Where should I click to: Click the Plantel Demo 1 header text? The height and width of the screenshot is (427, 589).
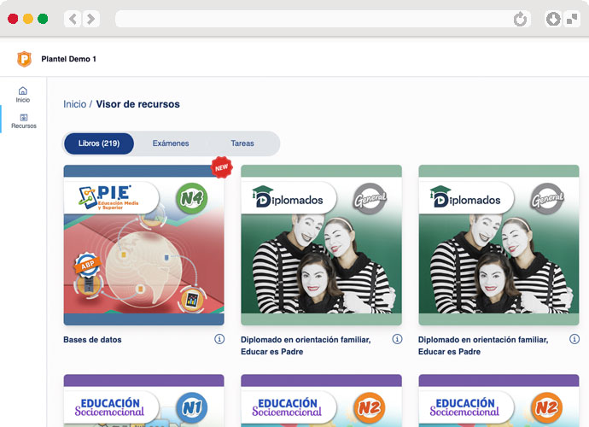pos(69,59)
